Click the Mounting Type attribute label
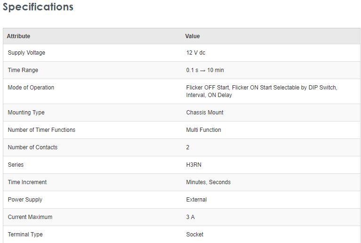Screen dimensions: 361x243 coord(26,113)
